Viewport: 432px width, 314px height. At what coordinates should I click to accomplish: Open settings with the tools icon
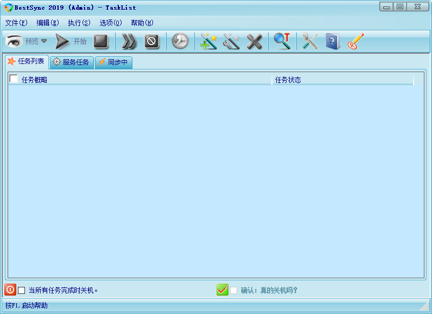[310, 42]
